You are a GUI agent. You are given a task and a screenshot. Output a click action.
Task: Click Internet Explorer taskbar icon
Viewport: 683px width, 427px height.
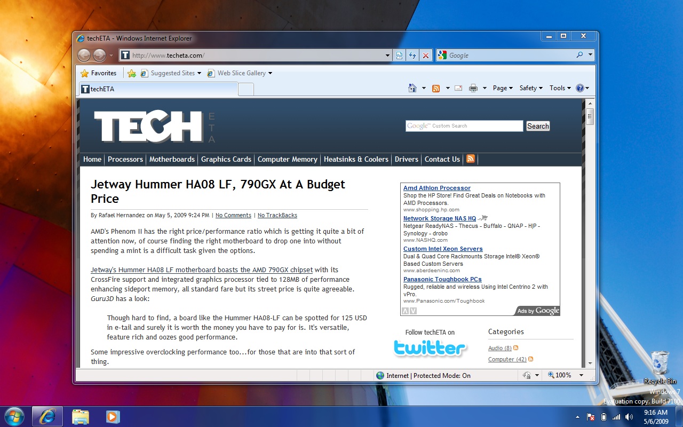(47, 416)
